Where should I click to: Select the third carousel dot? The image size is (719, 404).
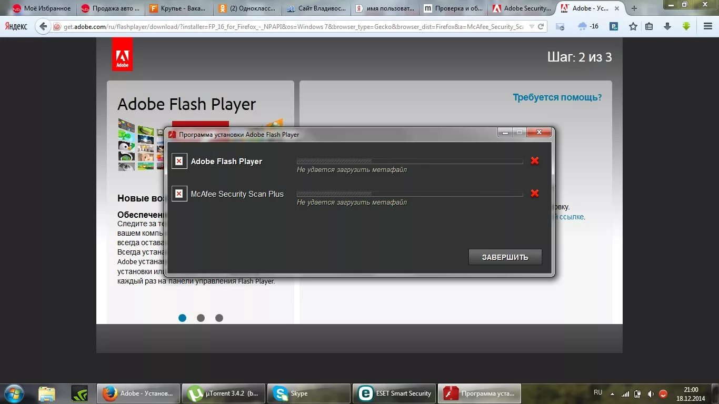coord(219,318)
